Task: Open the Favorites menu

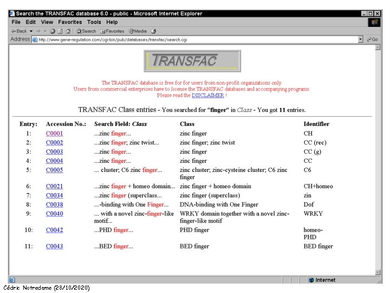Action: tap(70, 22)
